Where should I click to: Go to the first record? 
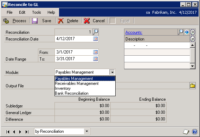[8, 132]
